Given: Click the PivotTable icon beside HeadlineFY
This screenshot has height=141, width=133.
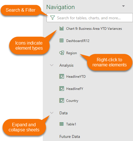Looking at the screenshot, I should (62, 89).
